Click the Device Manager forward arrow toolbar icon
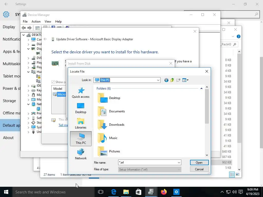Viewport: 263px width, 197px height. tap(29, 28)
